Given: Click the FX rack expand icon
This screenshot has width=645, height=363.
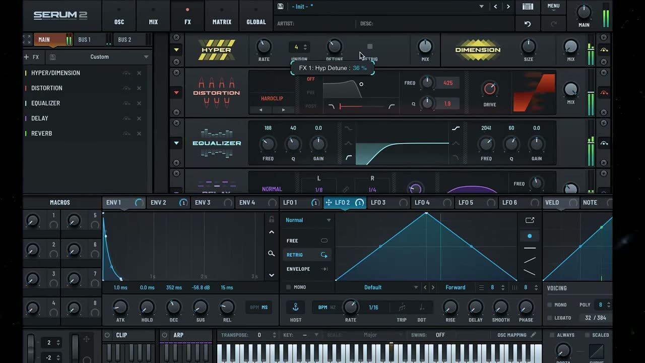Looking at the screenshot, I should pos(27,39).
